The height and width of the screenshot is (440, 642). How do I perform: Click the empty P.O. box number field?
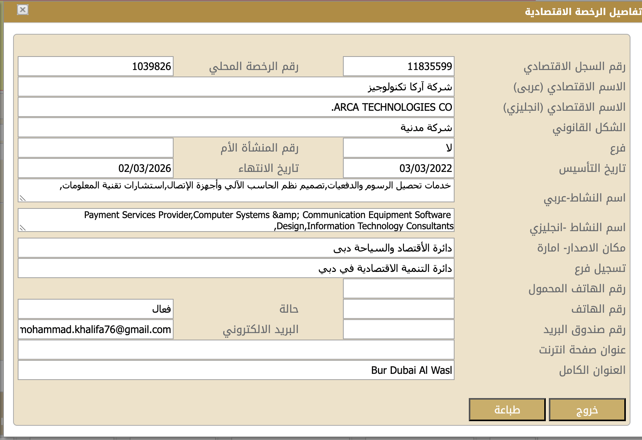coord(399,329)
